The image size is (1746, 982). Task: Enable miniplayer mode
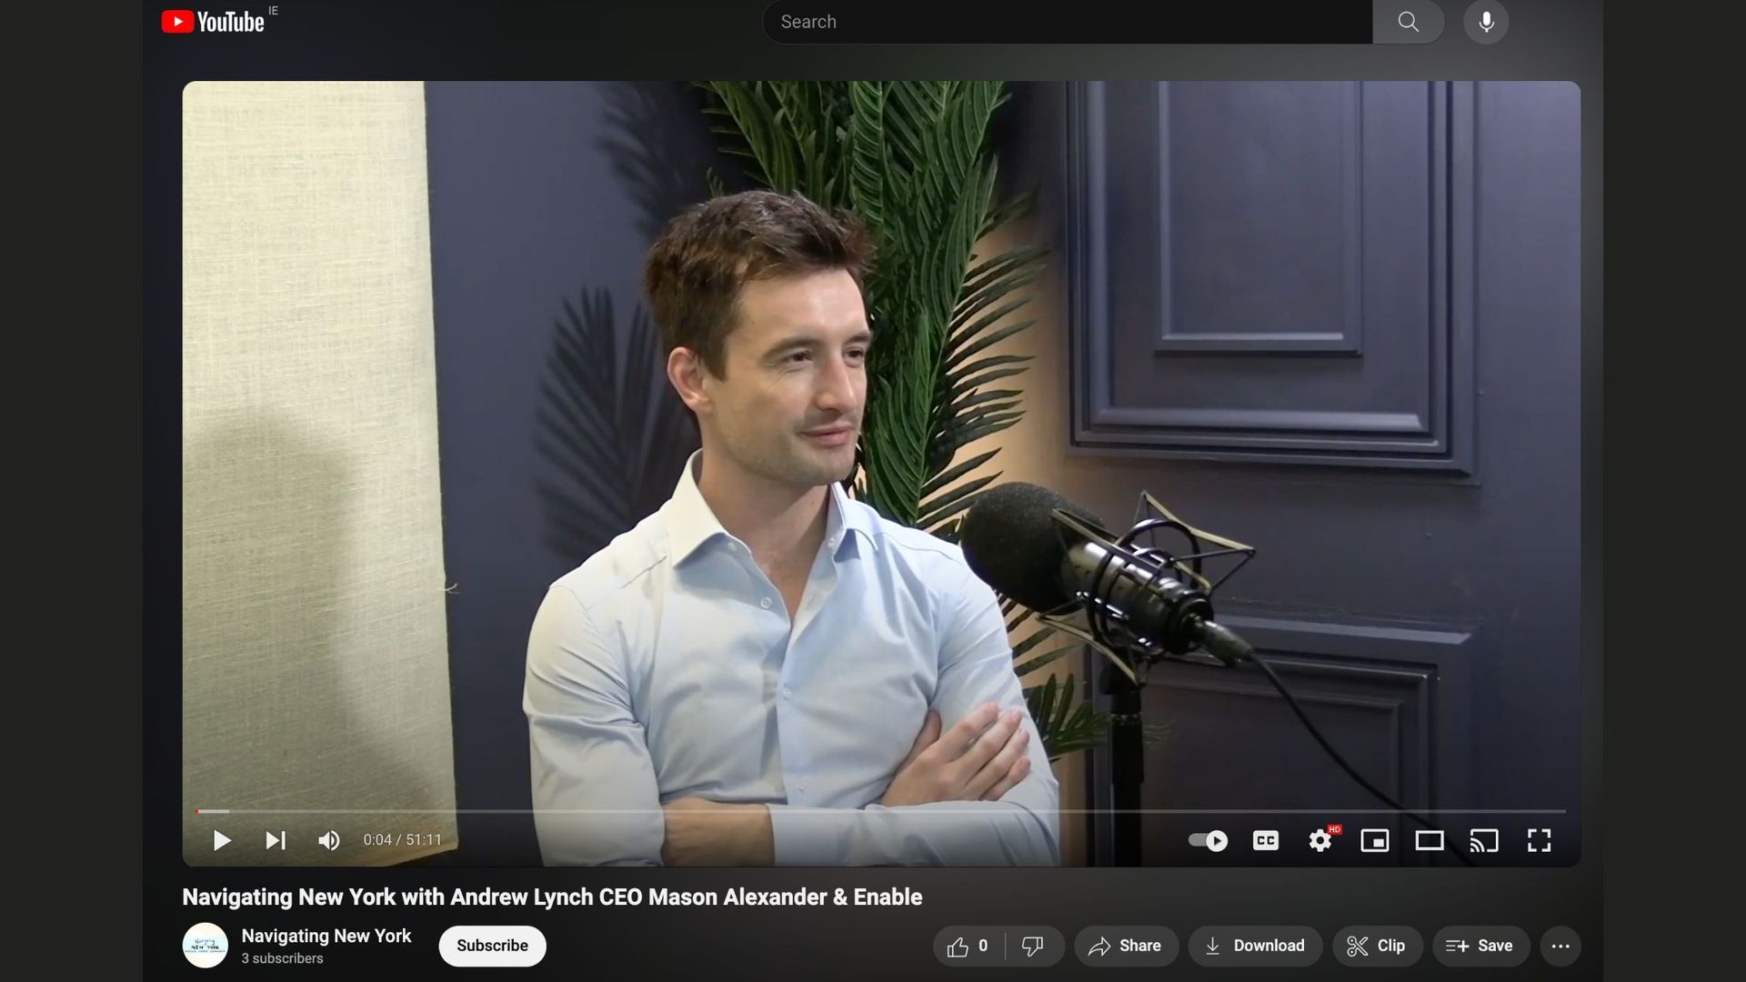[x=1374, y=840]
